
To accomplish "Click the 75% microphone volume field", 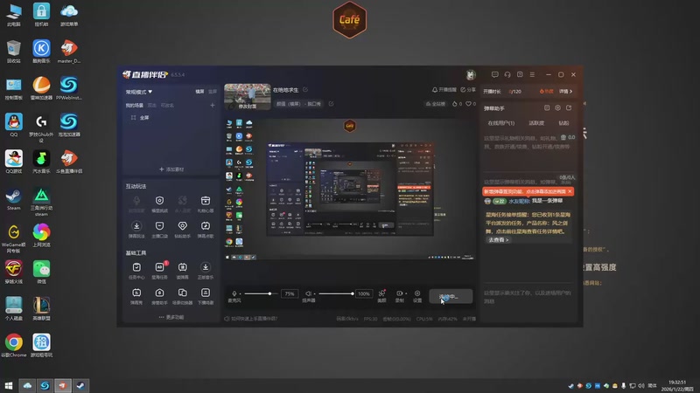I will [290, 293].
